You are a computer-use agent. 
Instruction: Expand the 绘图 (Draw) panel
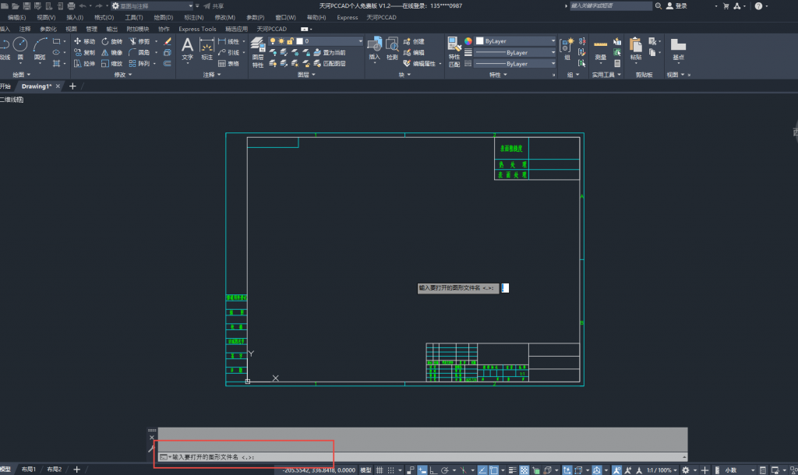tap(21, 75)
